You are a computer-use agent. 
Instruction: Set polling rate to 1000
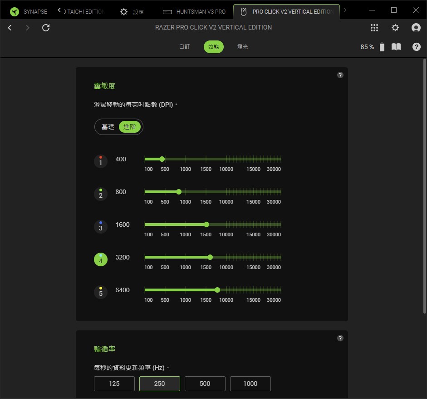point(250,384)
